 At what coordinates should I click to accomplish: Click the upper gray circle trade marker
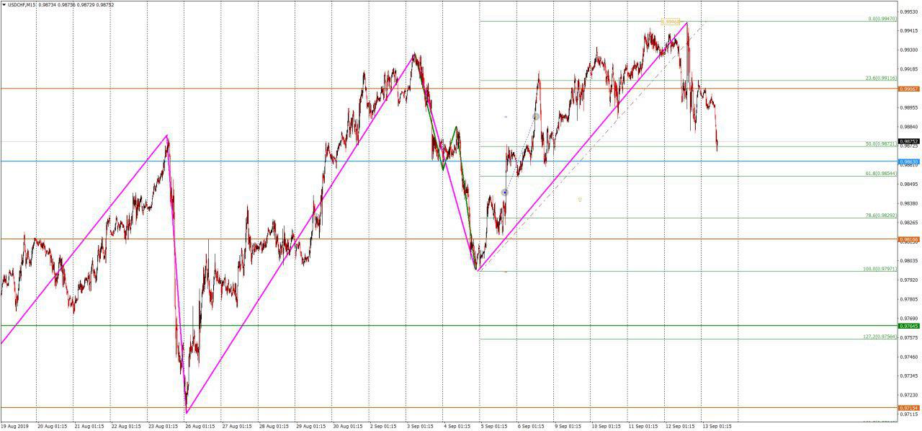coord(536,117)
